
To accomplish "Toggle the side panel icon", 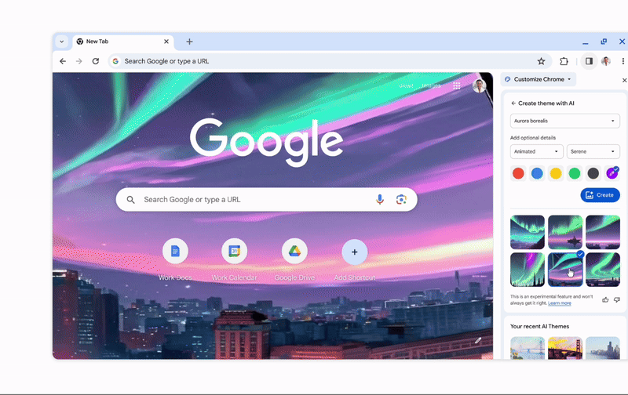I will coord(589,61).
